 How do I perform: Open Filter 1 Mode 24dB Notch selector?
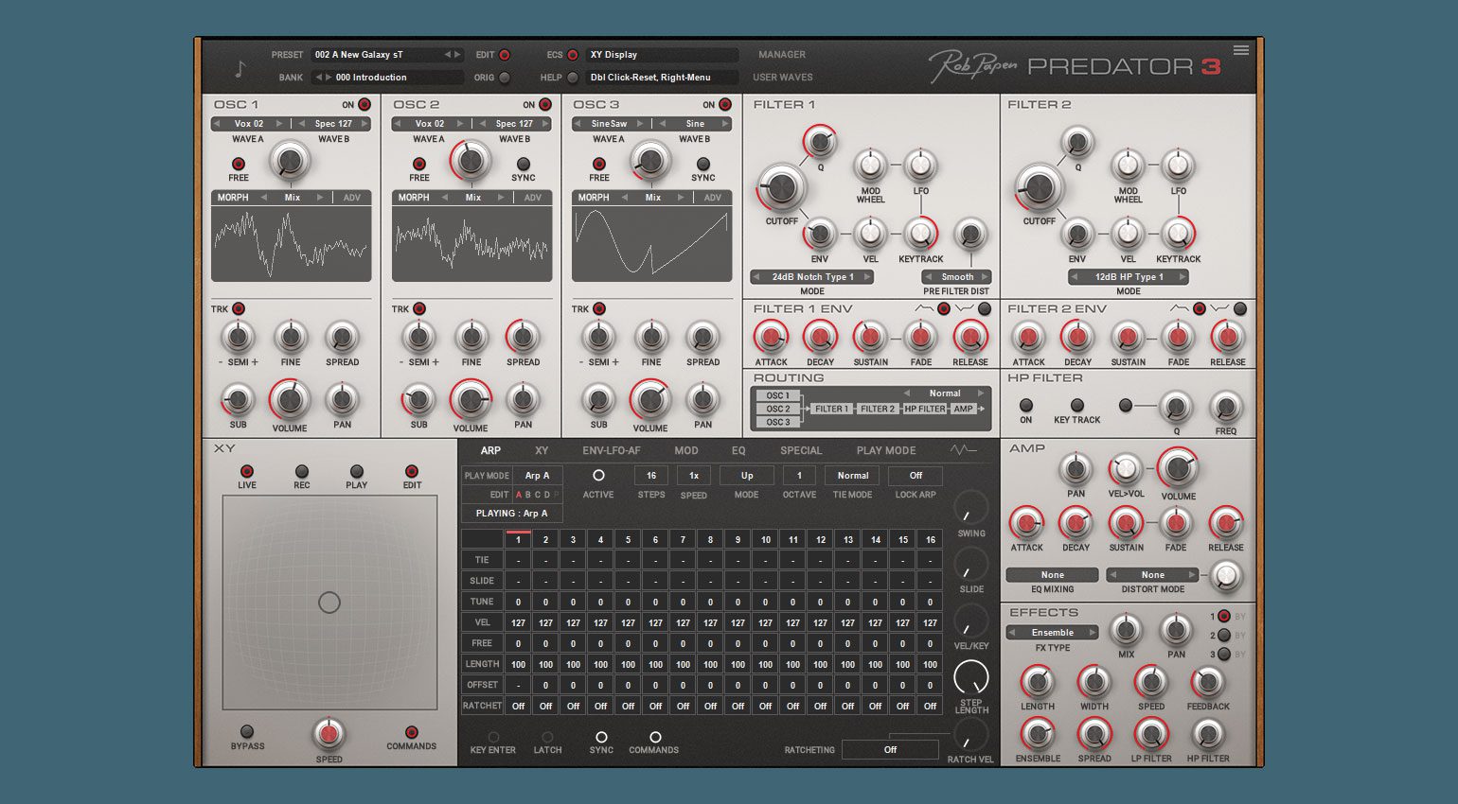tap(812, 277)
